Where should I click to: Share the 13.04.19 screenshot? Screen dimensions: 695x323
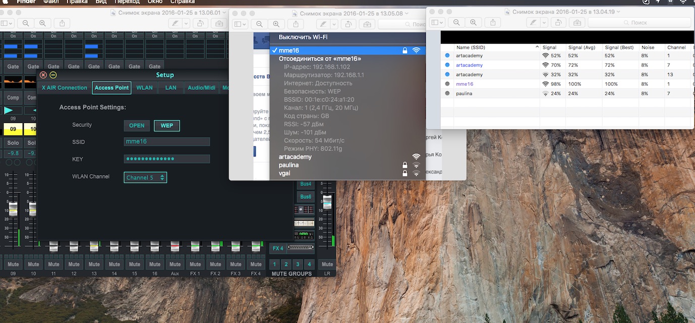(493, 22)
